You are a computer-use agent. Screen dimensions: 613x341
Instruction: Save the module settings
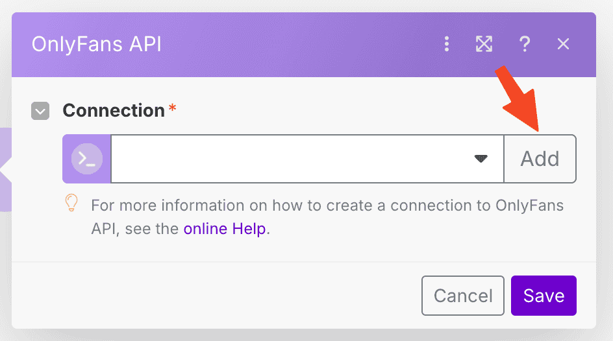click(544, 296)
